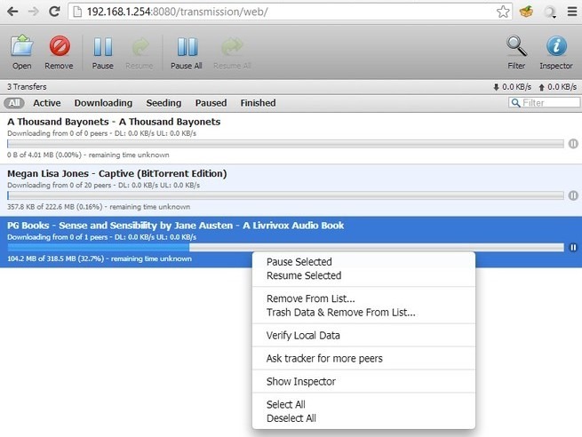
Task: Click the 3 Transfers count label
Action: (27, 87)
